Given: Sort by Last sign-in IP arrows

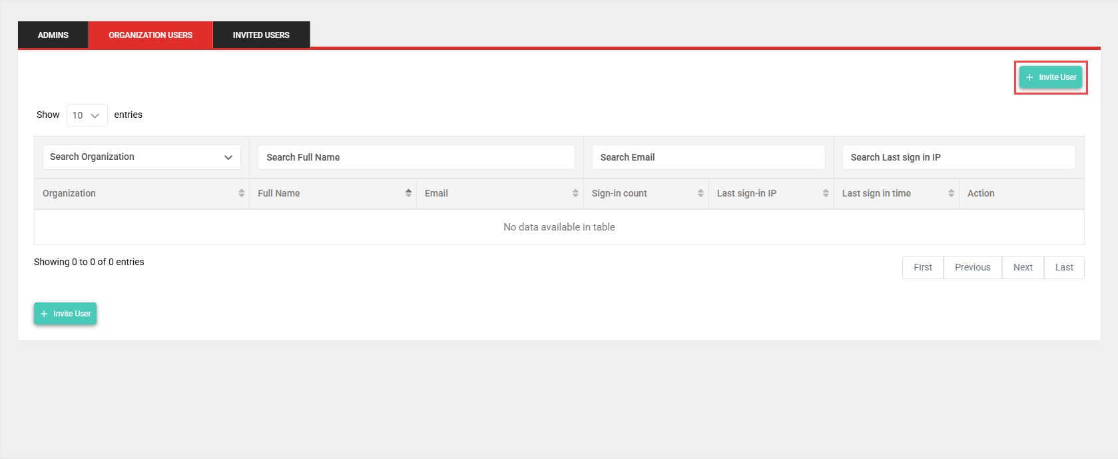Looking at the screenshot, I should (x=826, y=193).
